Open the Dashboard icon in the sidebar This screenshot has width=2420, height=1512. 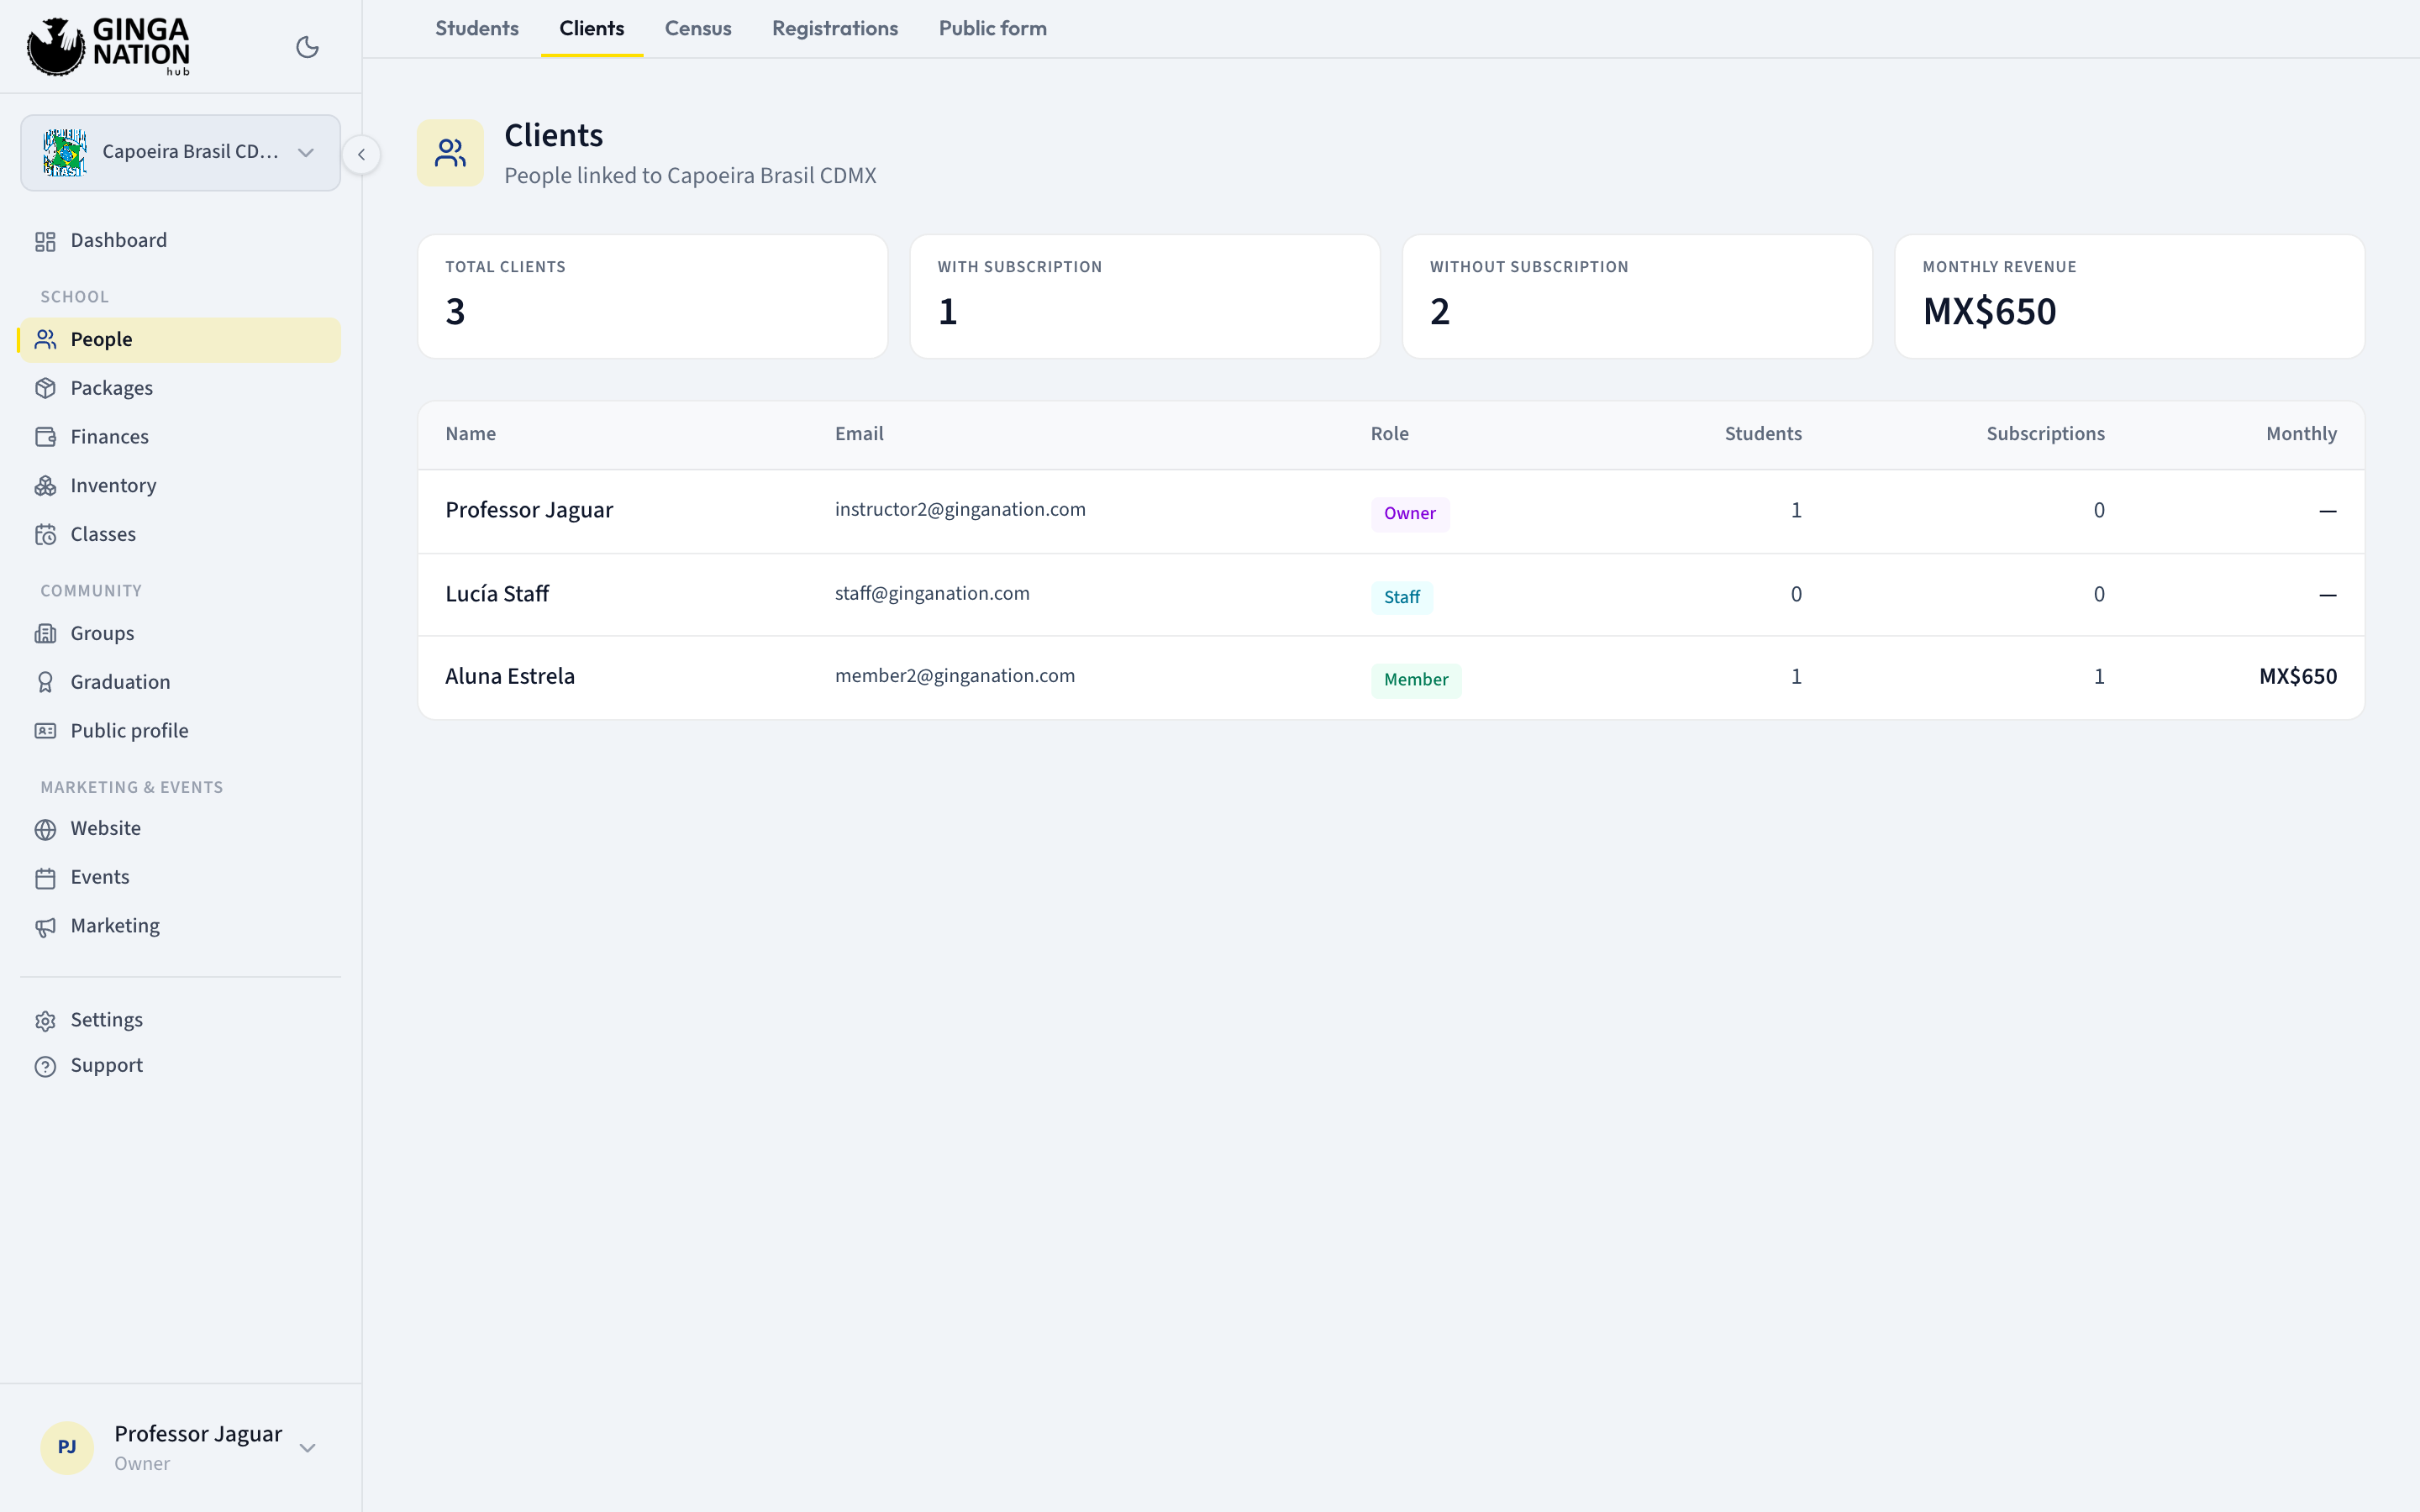click(x=45, y=241)
